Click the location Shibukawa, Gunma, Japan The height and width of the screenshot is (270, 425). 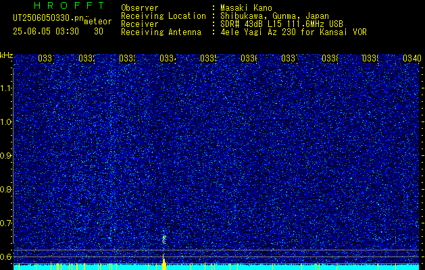274,16
